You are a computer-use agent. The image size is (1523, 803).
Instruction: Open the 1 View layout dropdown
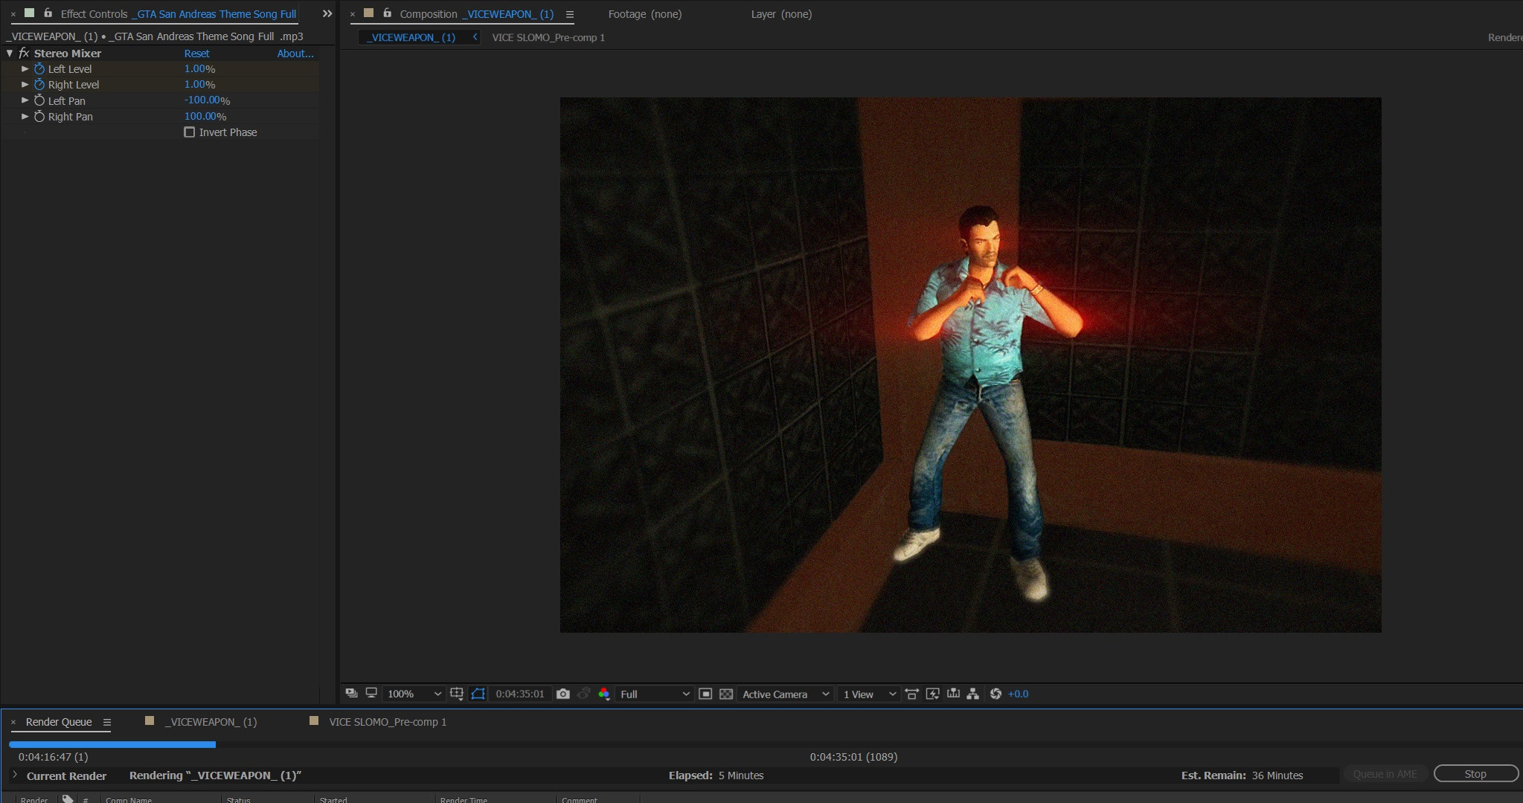click(869, 694)
